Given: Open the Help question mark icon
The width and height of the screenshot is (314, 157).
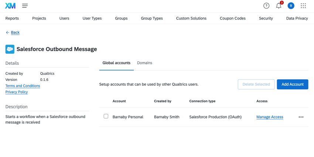Looking at the screenshot, I should click(x=266, y=6).
